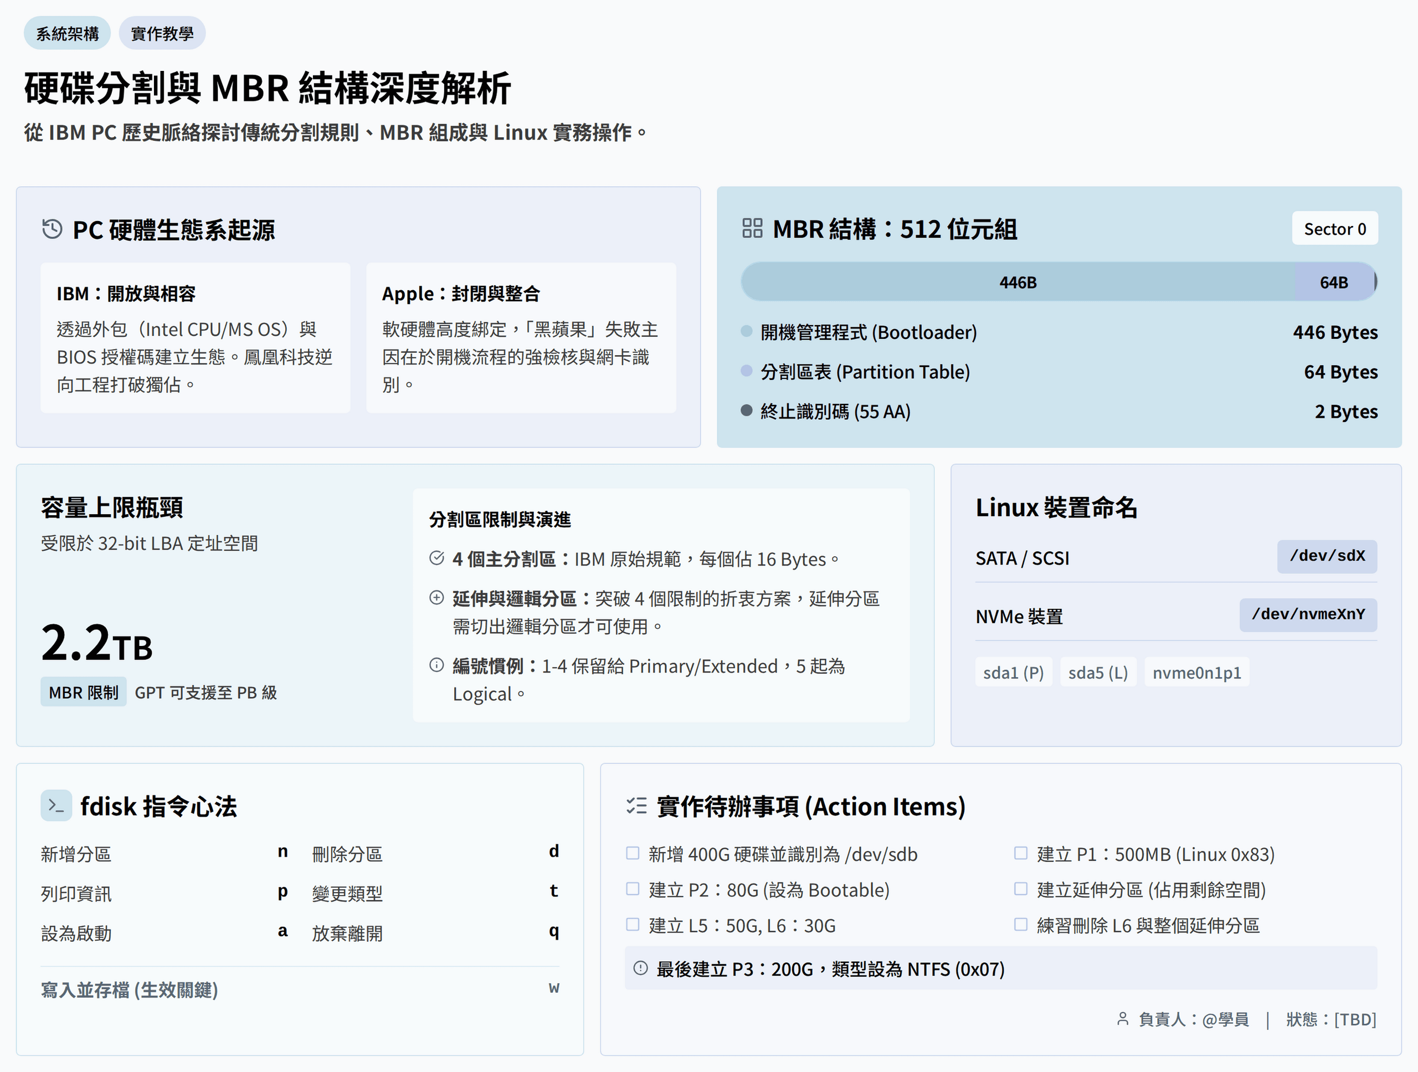Click the person icon beside 負責人

pyautogui.click(x=1122, y=1019)
